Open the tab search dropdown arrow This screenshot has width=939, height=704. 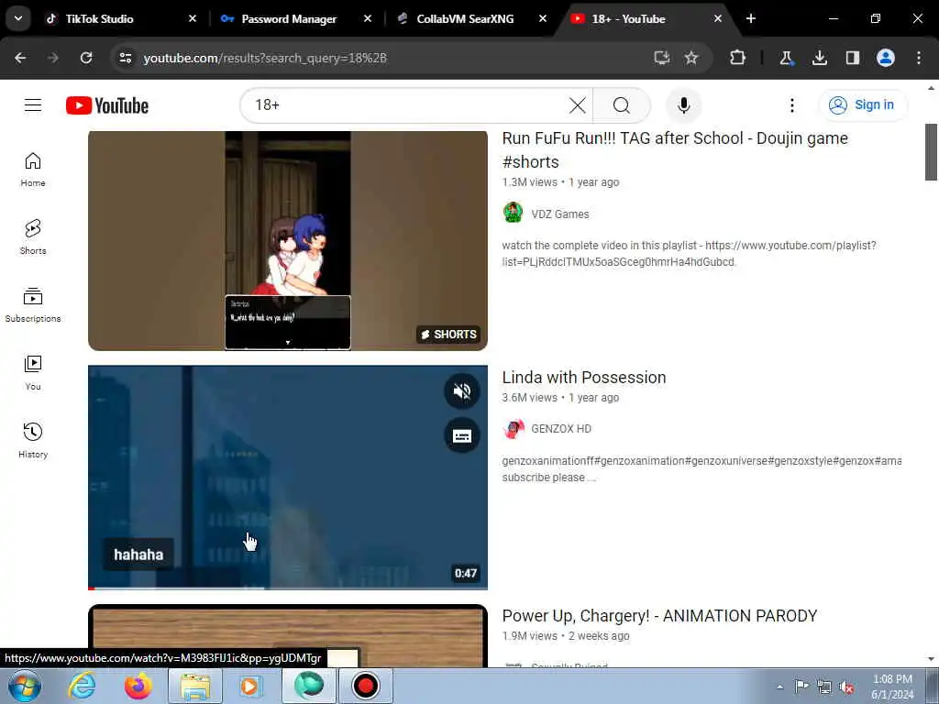pyautogui.click(x=18, y=18)
